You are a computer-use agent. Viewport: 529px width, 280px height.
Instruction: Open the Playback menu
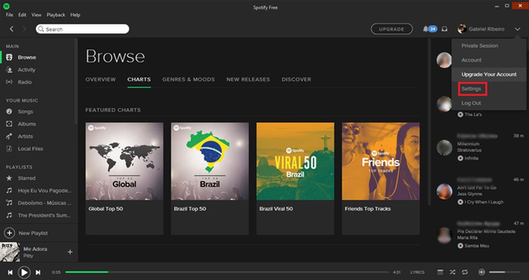56,15
